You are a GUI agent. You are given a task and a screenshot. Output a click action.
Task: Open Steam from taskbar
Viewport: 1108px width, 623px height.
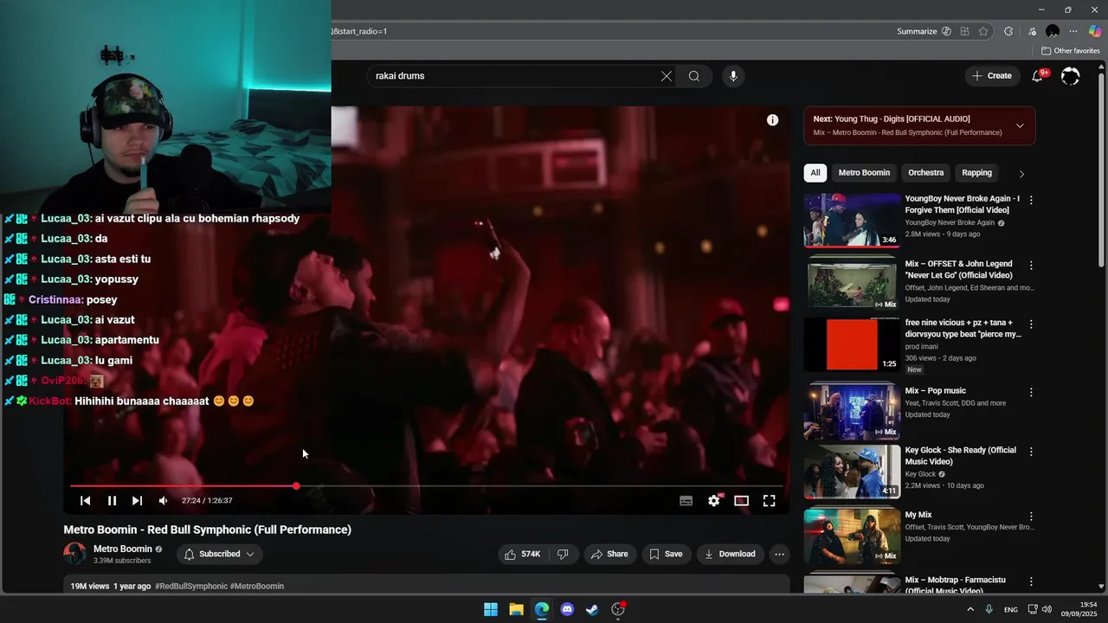[x=592, y=609]
